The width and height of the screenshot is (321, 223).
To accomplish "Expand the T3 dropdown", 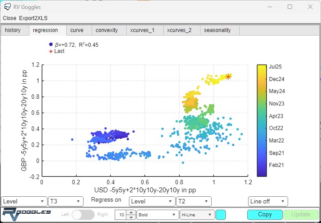I will coord(66,201).
